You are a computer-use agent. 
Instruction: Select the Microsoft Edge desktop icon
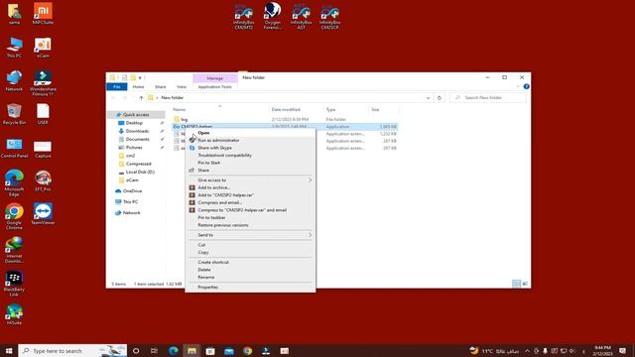point(14,183)
